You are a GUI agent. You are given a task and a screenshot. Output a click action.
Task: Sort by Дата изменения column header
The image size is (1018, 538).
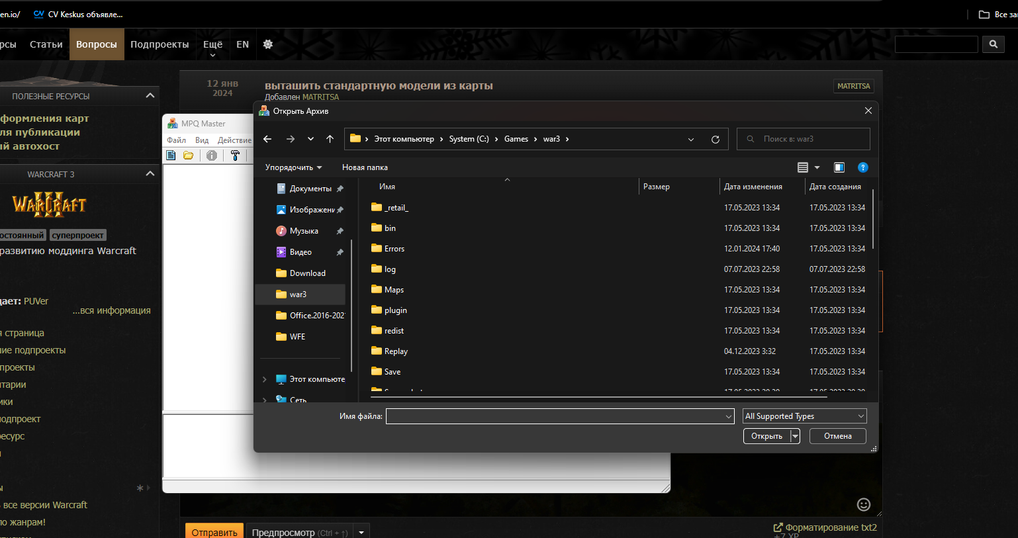753,187
